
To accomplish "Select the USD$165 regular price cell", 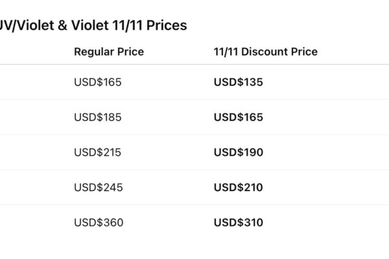I will tap(98, 82).
